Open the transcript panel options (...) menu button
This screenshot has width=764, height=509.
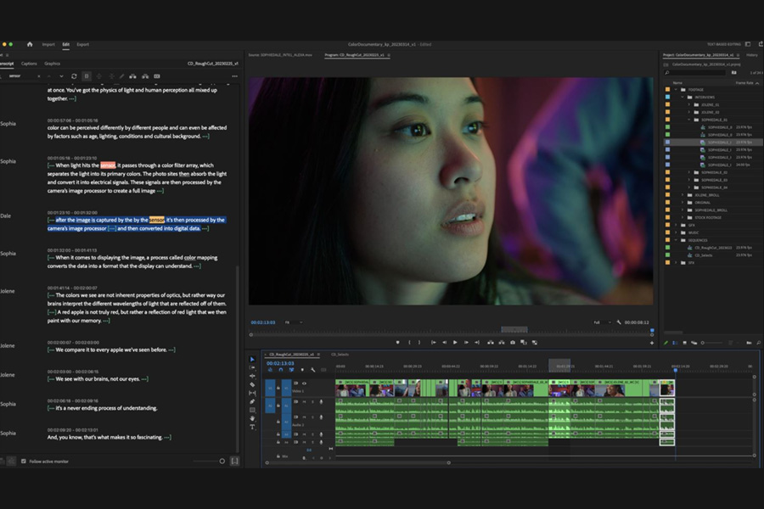click(x=235, y=75)
